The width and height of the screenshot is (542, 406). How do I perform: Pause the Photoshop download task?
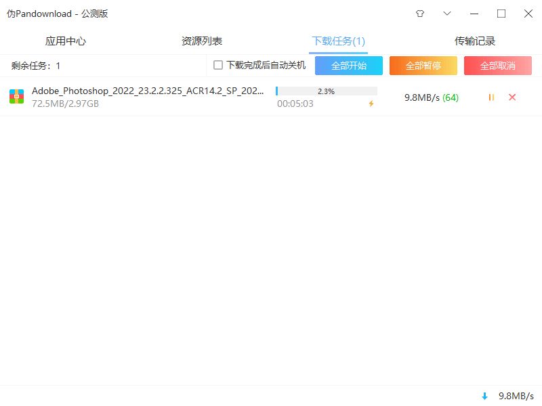[x=491, y=97]
